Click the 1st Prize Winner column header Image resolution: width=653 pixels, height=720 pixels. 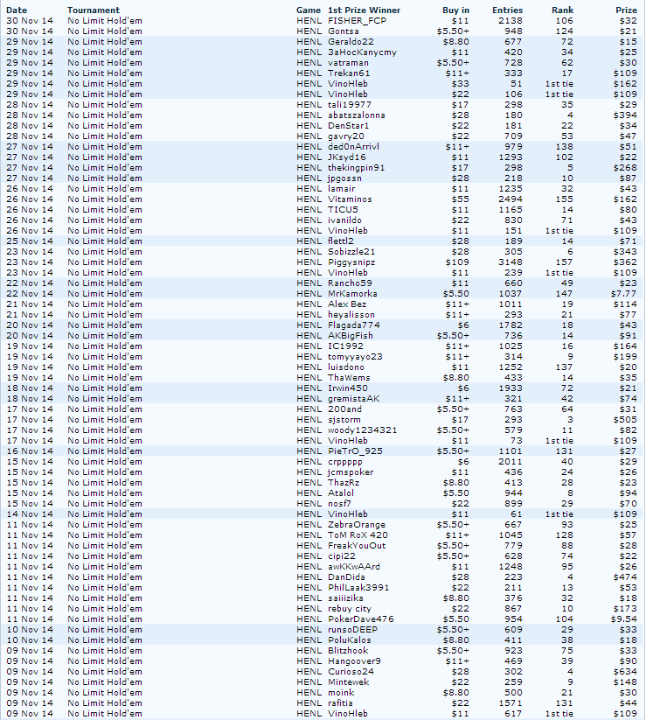[x=364, y=10]
